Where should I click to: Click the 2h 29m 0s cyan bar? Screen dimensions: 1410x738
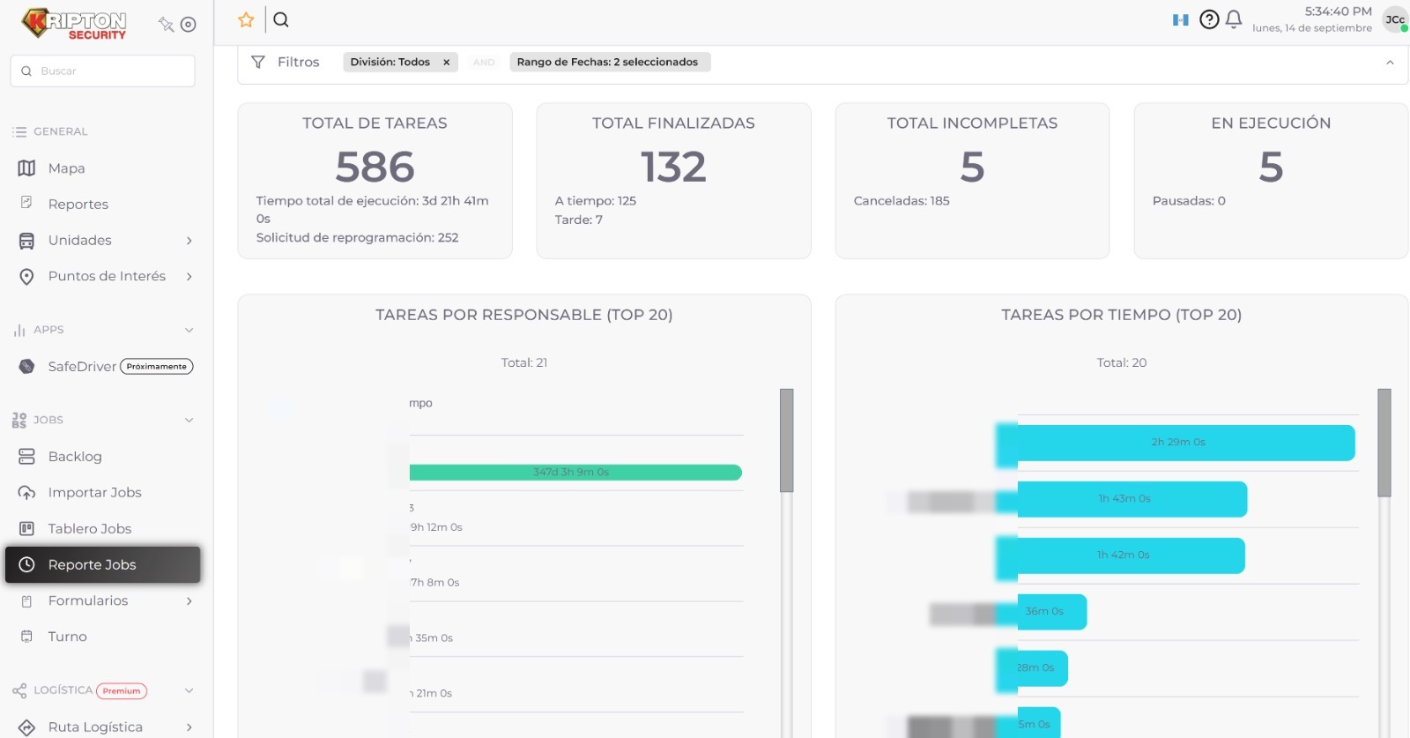[1186, 443]
